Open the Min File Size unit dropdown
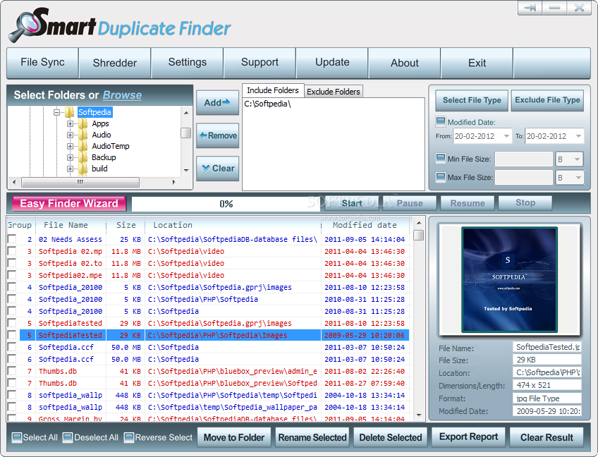Viewport: 598px width, 457px height. pos(577,159)
